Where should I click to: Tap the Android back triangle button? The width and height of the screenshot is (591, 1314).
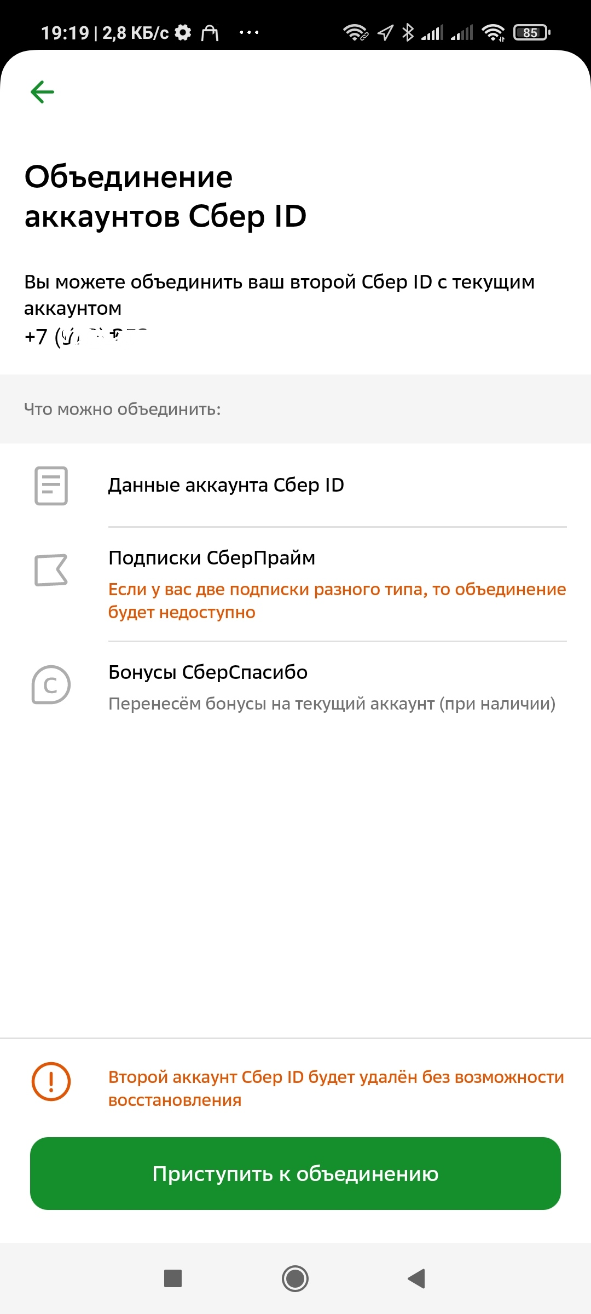point(416,1278)
